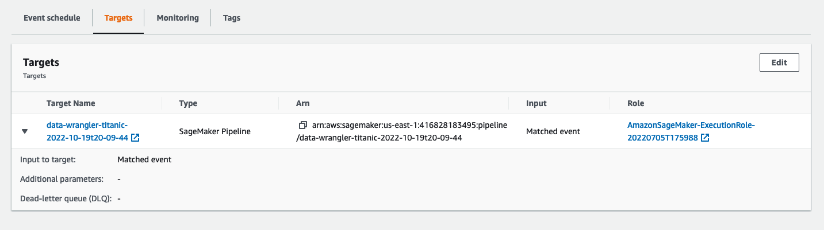The width and height of the screenshot is (824, 230).
Task: Collapse the data-wrangler-titanic target row
Action: click(25, 131)
